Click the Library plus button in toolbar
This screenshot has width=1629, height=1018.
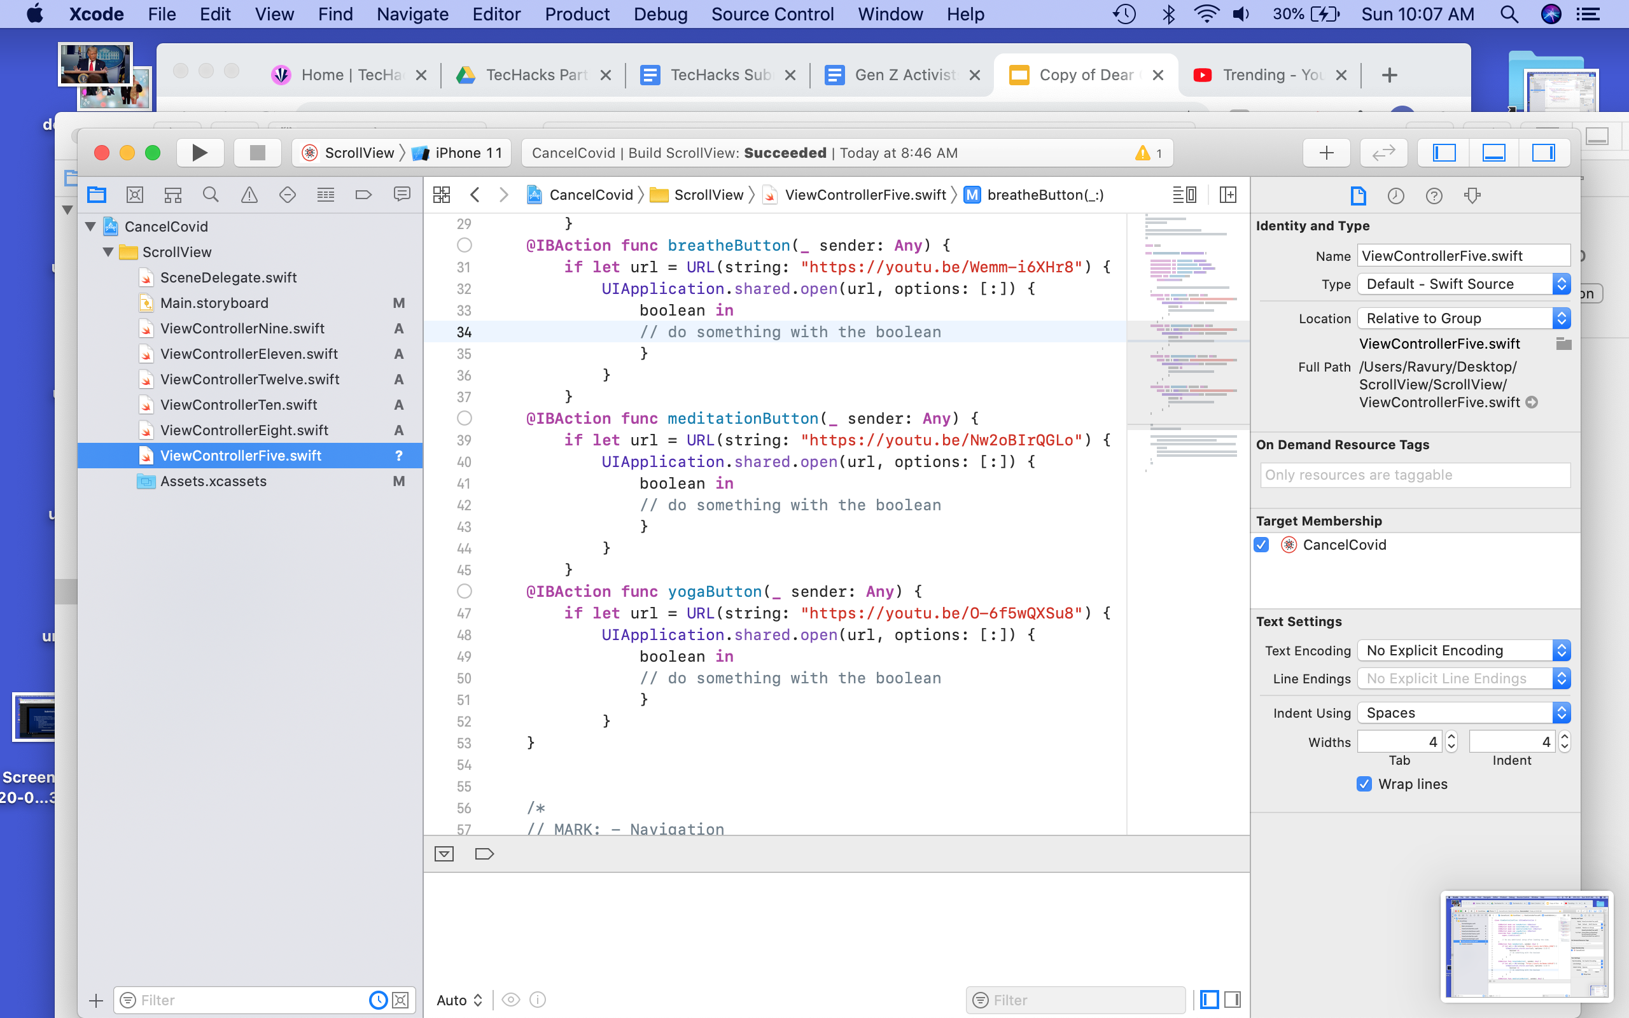pyautogui.click(x=1326, y=153)
